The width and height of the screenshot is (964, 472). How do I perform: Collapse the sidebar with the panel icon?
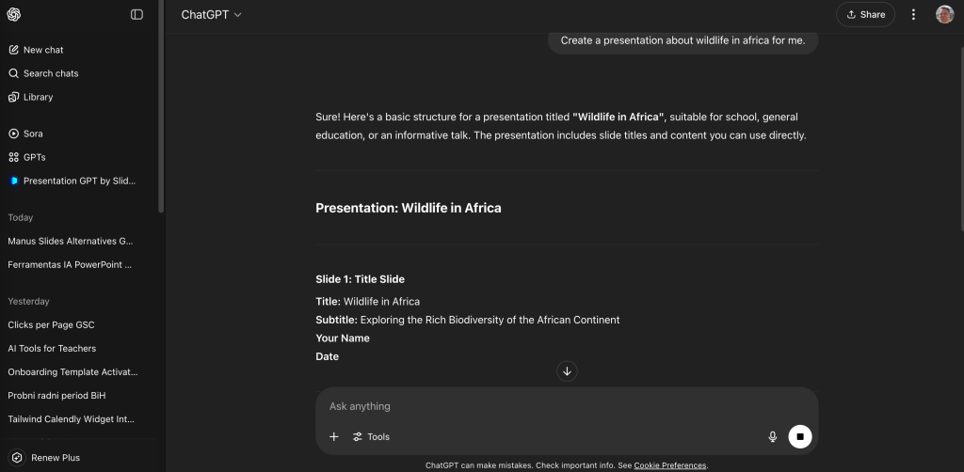point(137,14)
